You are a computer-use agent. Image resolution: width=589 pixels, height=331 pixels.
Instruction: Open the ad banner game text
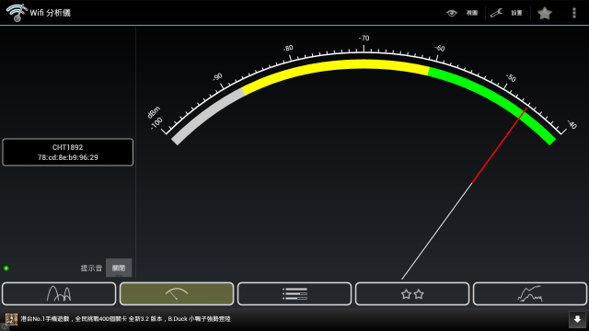(125, 319)
